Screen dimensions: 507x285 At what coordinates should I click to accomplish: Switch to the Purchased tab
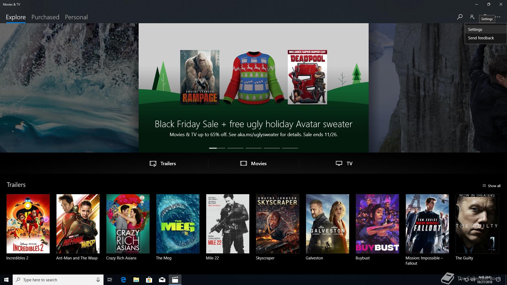coord(45,17)
